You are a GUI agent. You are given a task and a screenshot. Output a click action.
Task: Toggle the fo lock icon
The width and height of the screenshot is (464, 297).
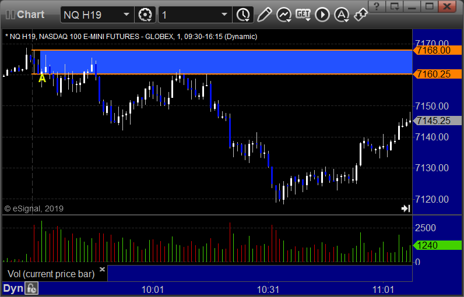[31, 288]
